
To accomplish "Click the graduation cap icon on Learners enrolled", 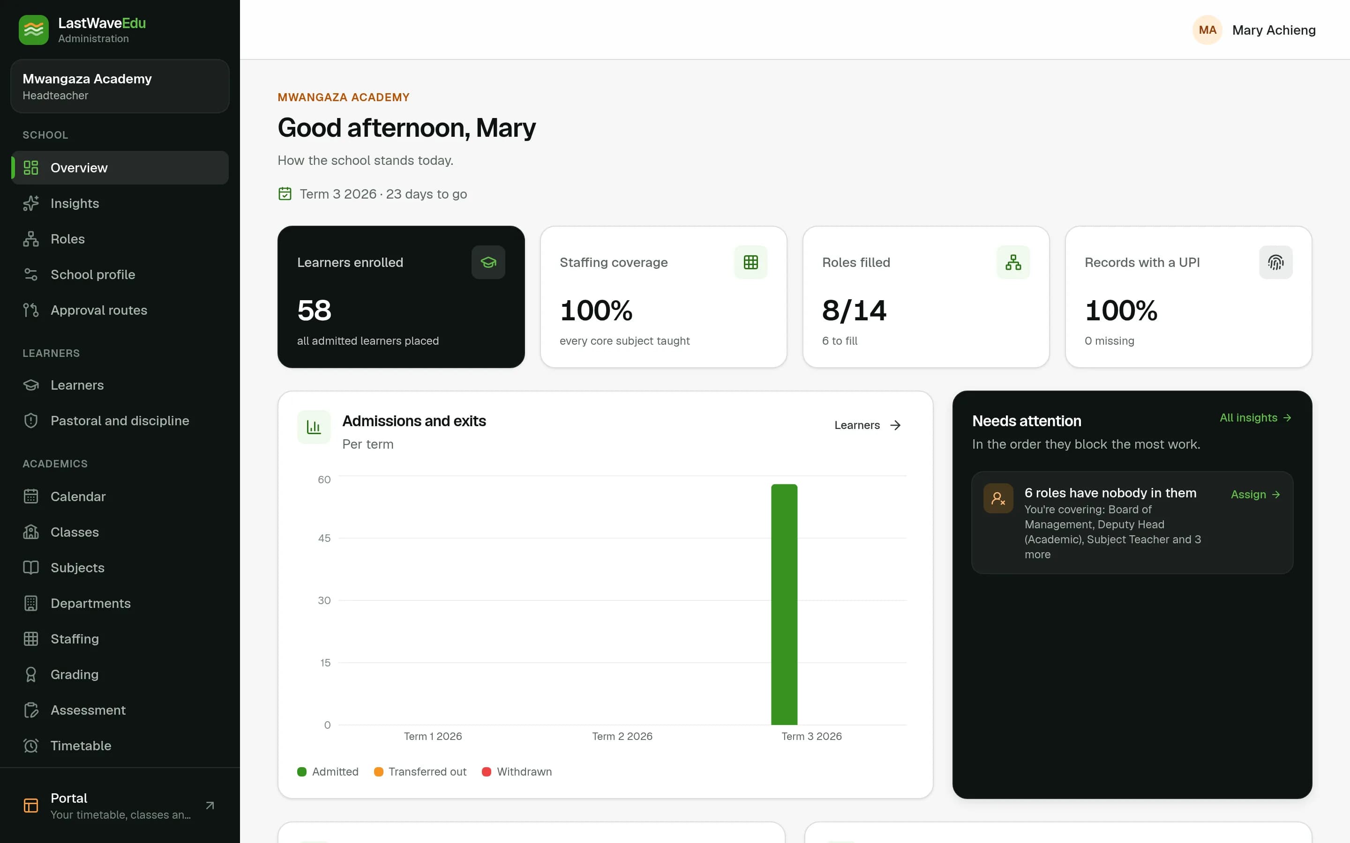I will (488, 262).
